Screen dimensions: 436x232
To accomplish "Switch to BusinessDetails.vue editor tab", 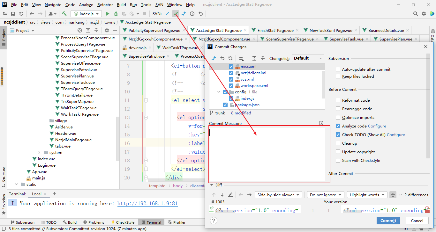I will 386,30.
